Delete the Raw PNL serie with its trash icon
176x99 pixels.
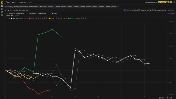pos(19,18)
